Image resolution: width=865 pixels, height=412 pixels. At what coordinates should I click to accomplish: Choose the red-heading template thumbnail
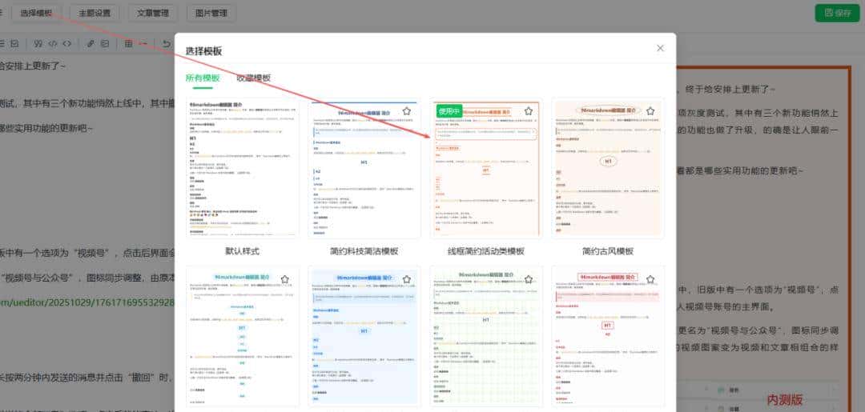click(x=608, y=337)
